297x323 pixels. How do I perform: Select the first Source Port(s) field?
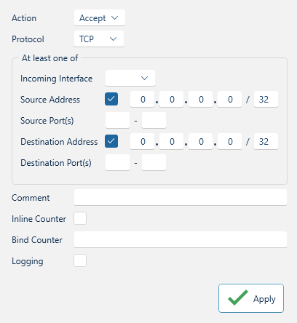tap(117, 120)
